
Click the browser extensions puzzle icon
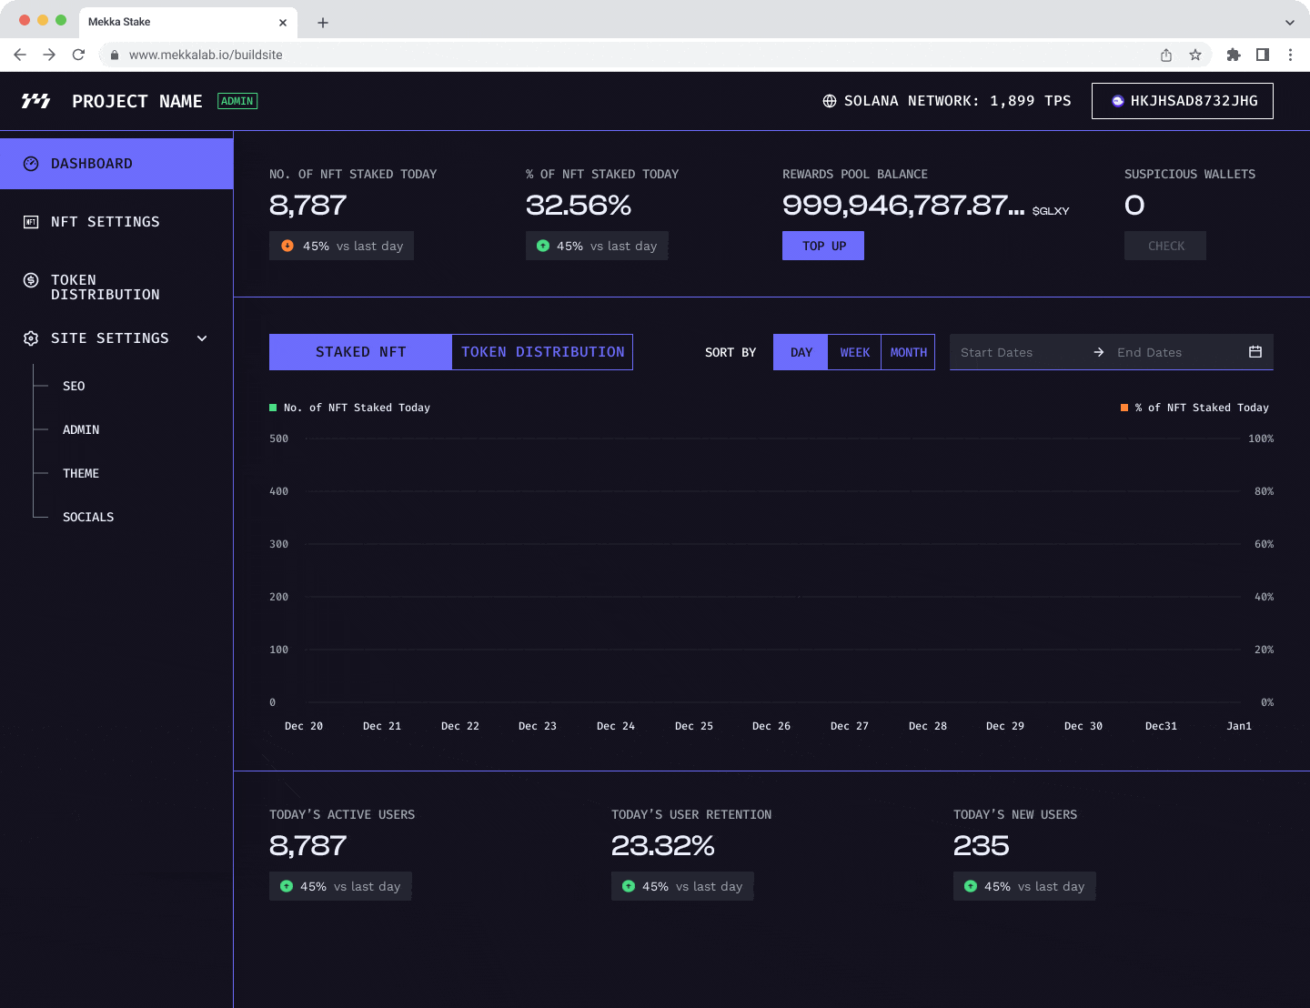[1234, 55]
